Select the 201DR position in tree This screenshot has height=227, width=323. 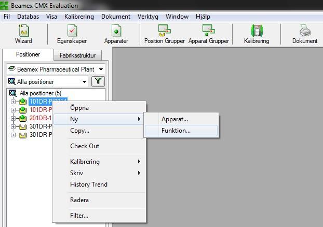41,118
